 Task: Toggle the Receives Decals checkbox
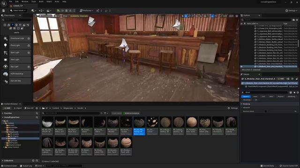tap(266, 111)
